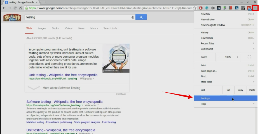Open the More search categories dropdown
260x134 pixels.
(94, 28)
